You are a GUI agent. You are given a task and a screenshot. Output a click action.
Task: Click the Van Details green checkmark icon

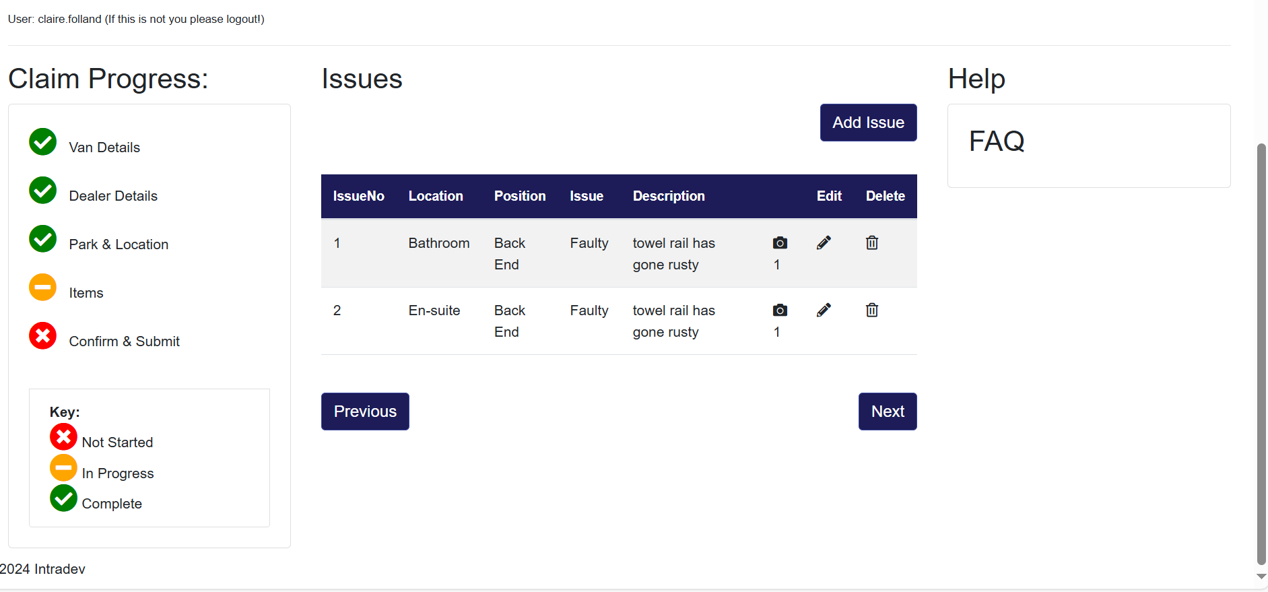[x=43, y=142]
